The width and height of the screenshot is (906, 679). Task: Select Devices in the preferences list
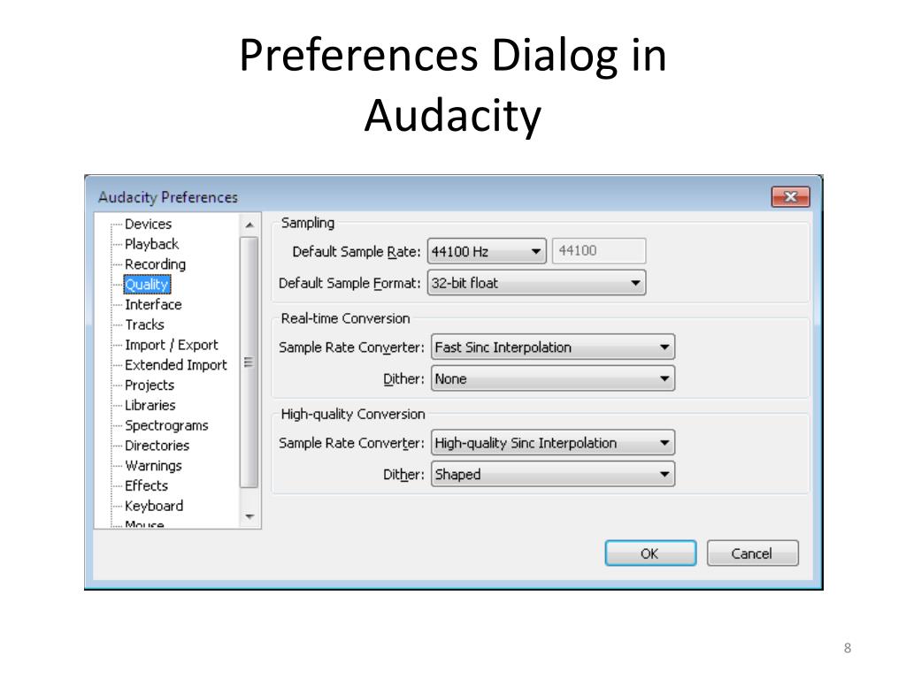[148, 224]
